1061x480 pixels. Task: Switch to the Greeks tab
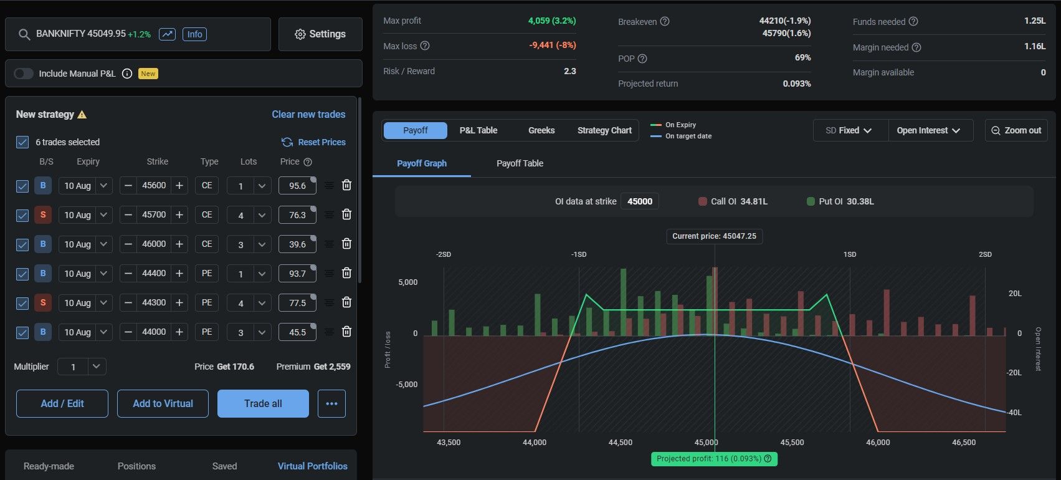point(541,130)
